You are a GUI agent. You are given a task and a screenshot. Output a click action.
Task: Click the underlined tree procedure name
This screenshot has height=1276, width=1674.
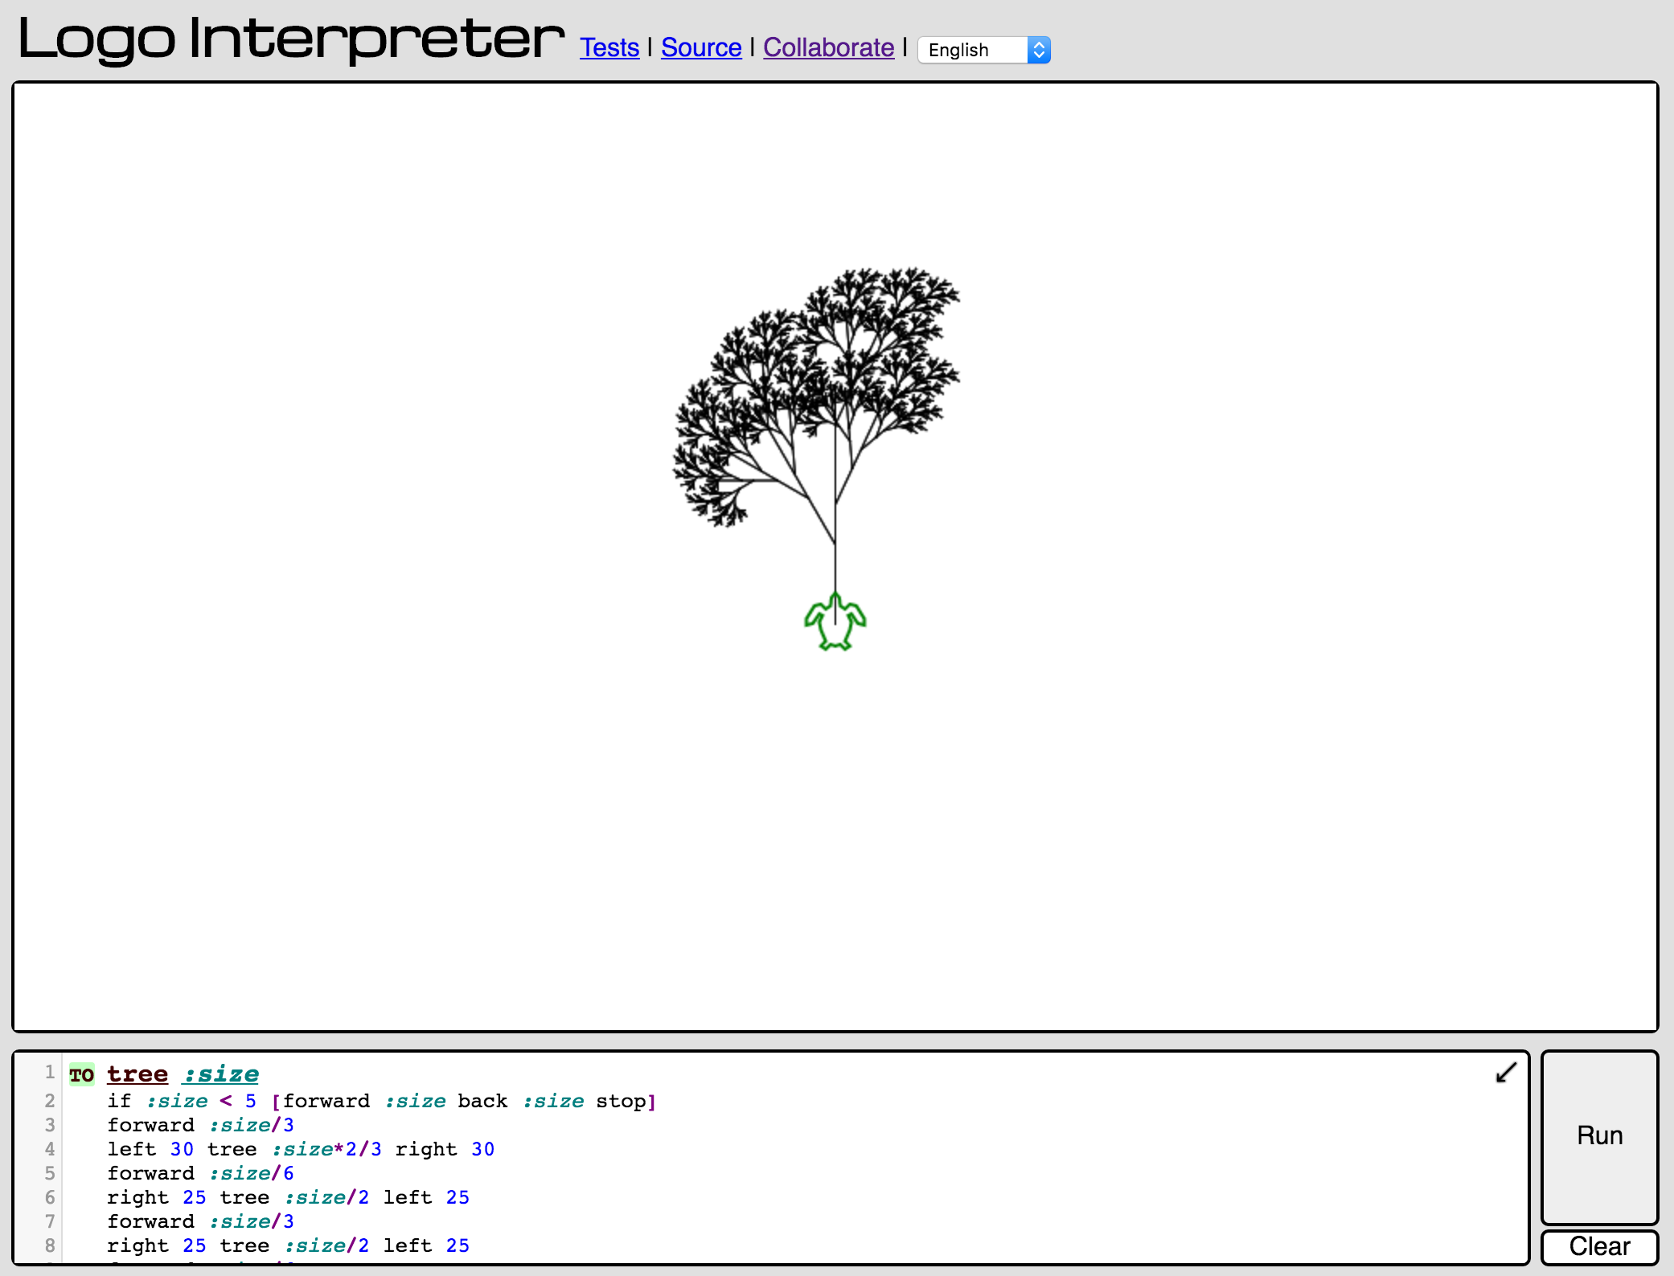pos(137,1074)
